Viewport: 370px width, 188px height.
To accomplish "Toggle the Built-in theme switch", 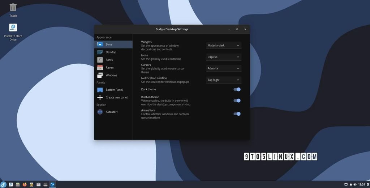I will click(x=237, y=101).
